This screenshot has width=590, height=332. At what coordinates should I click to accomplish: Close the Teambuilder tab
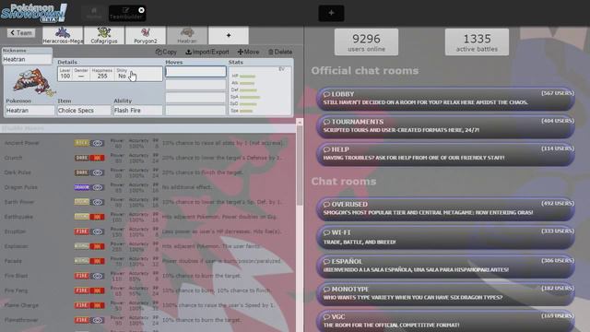pos(141,10)
